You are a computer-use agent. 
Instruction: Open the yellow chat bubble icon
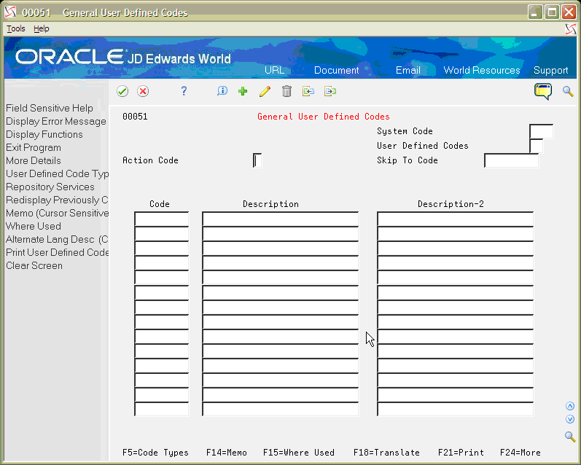543,92
